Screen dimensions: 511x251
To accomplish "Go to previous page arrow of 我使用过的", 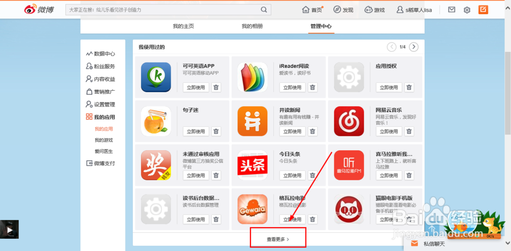I will 391,47.
